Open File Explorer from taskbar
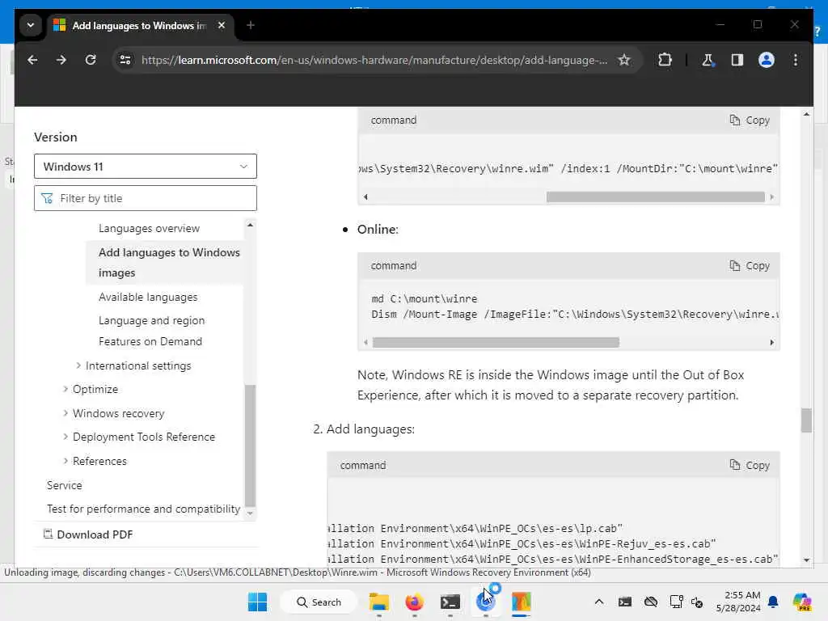 pyautogui.click(x=378, y=602)
